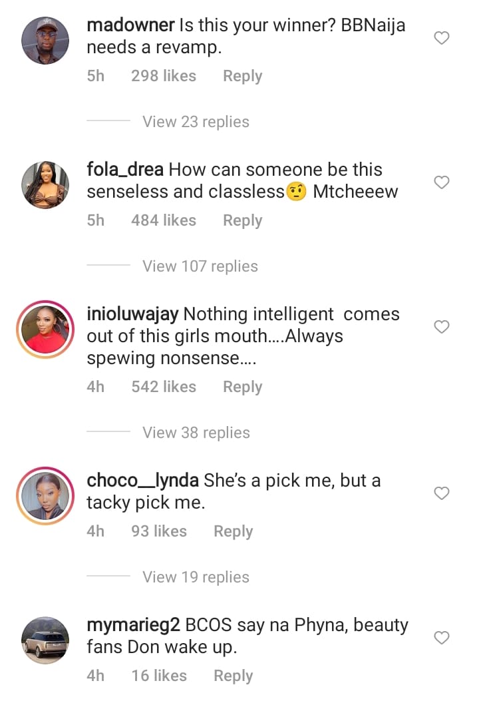Heart inioluwajay's comment

(442, 327)
